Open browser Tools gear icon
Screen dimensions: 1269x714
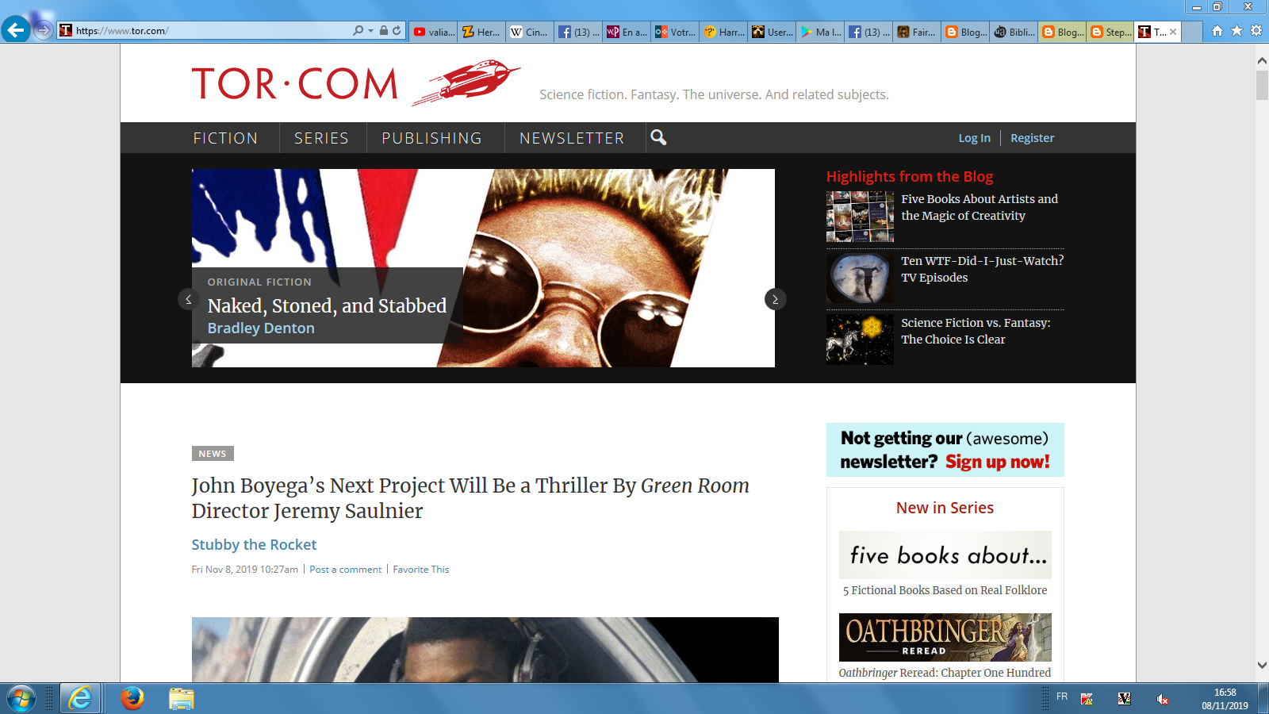[1256, 31]
